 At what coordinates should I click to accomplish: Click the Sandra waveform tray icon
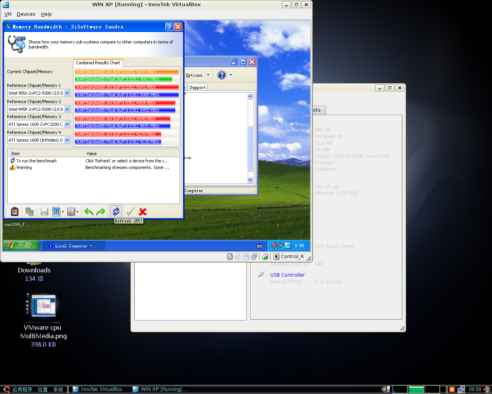click(x=288, y=245)
